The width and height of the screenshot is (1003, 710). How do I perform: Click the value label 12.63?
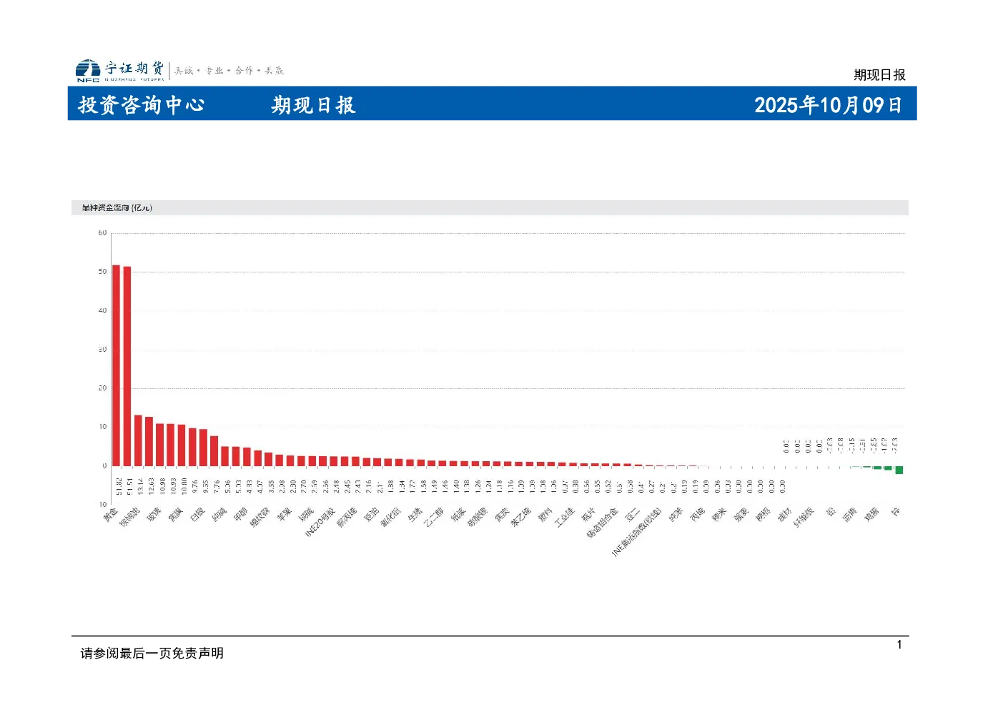[x=151, y=486]
